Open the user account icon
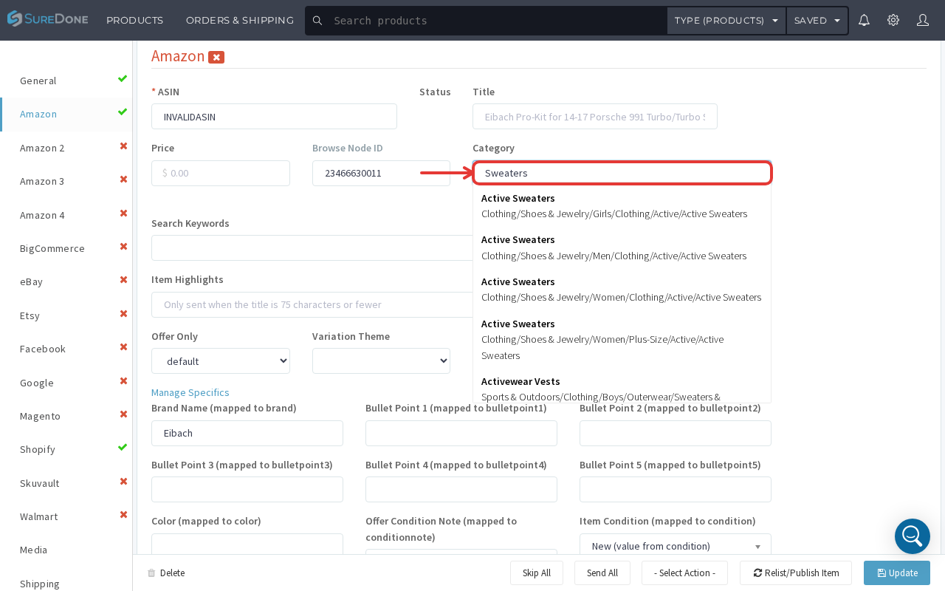Image resolution: width=945 pixels, height=591 pixels. click(923, 20)
